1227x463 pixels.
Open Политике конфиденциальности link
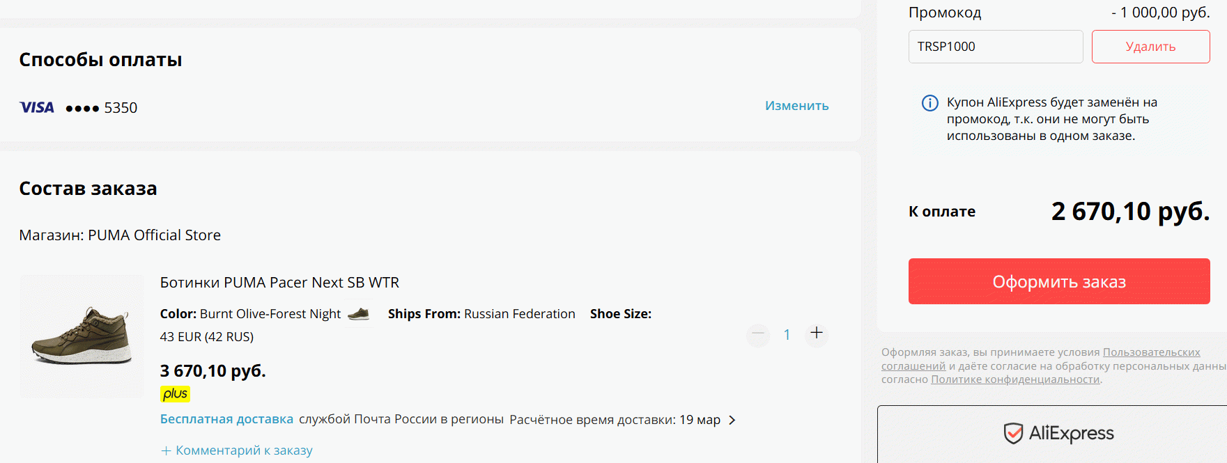(1015, 379)
